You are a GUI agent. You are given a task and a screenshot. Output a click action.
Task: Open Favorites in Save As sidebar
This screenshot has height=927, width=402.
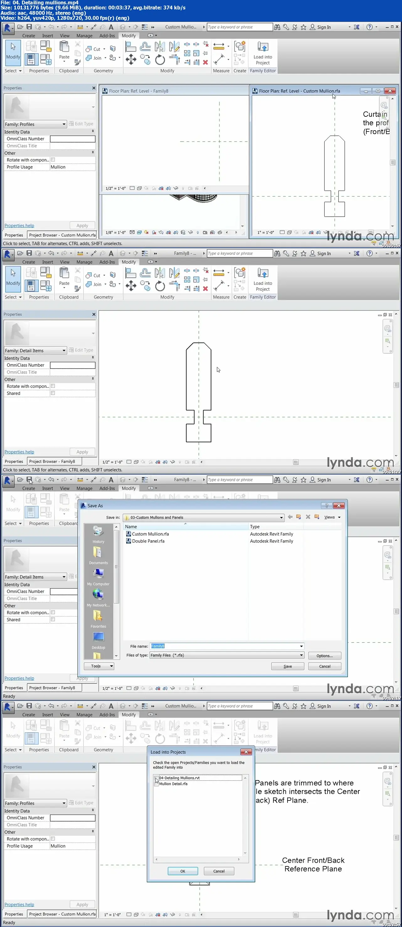98,619
